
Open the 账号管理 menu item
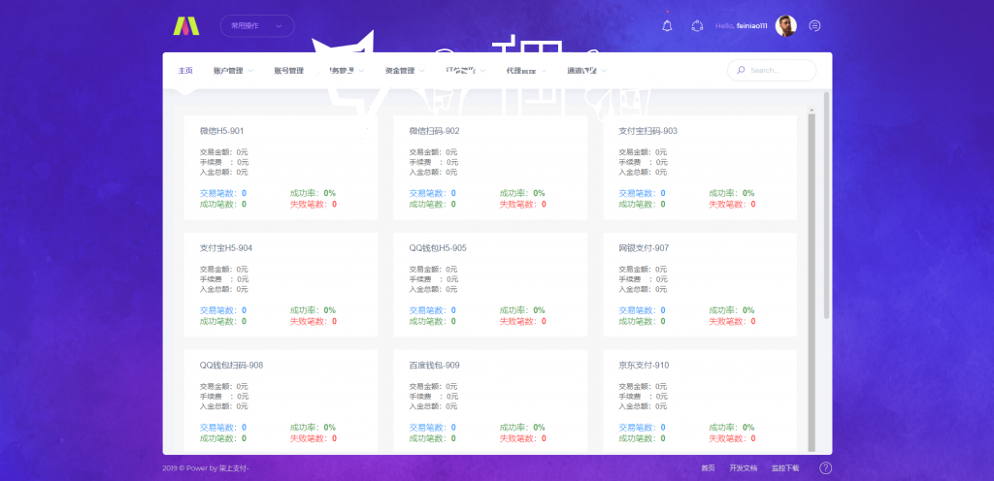click(x=289, y=71)
